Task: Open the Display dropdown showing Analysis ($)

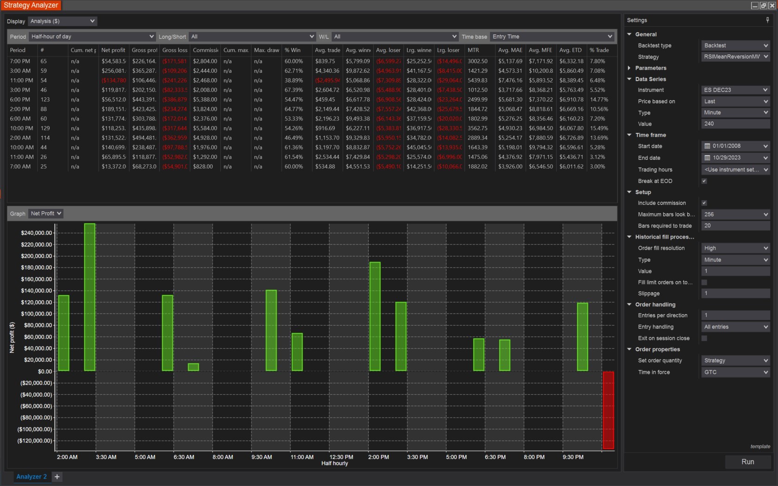Action: tap(63, 21)
